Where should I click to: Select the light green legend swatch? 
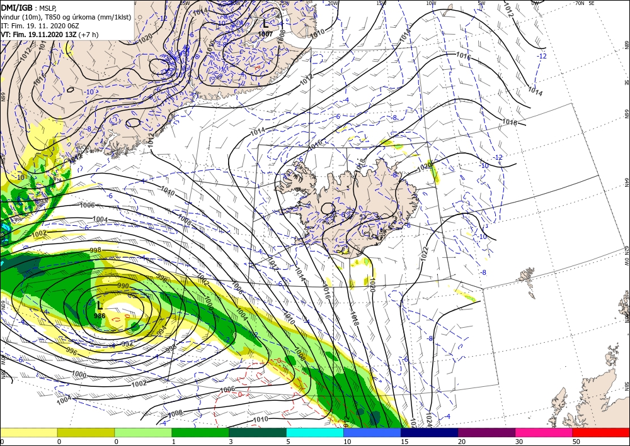pos(143,433)
